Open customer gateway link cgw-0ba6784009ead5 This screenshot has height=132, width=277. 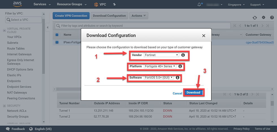(260, 42)
